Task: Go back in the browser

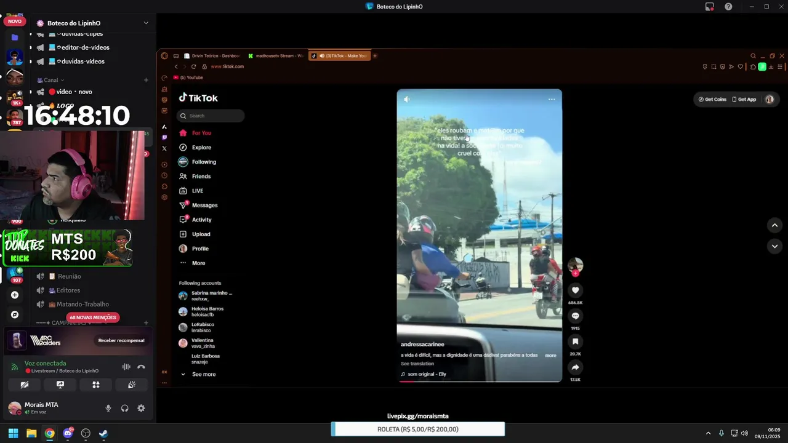Action: (x=175, y=66)
